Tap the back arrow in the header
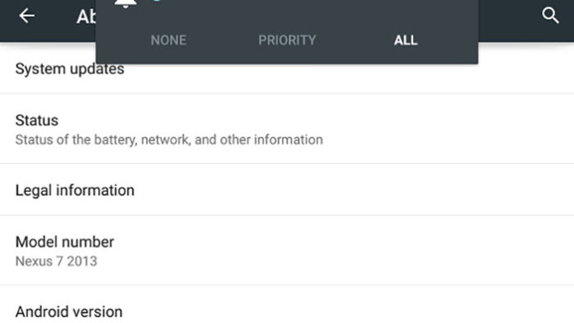574x323 pixels. [x=26, y=16]
